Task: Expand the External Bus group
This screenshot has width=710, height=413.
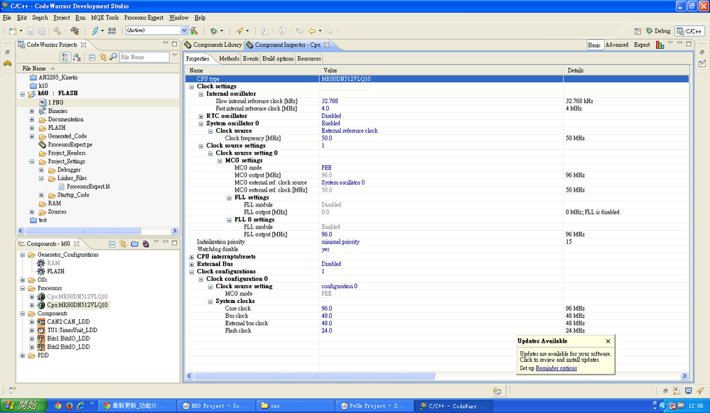Action: pyautogui.click(x=192, y=264)
